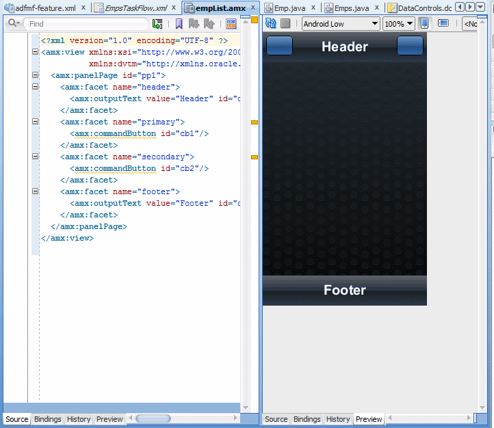Screen dimensions: 494x428
Task: Select Source tab in left editor
Action: tap(17, 419)
